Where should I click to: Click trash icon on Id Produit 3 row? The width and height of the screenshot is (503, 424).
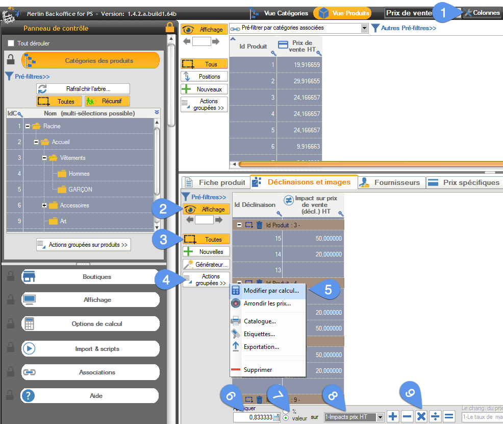[259, 225]
